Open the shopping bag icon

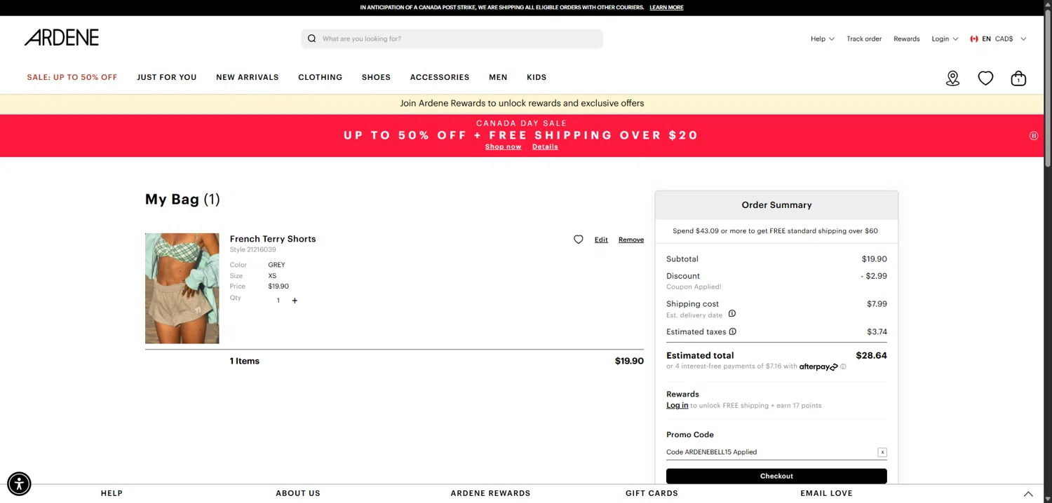(1018, 78)
